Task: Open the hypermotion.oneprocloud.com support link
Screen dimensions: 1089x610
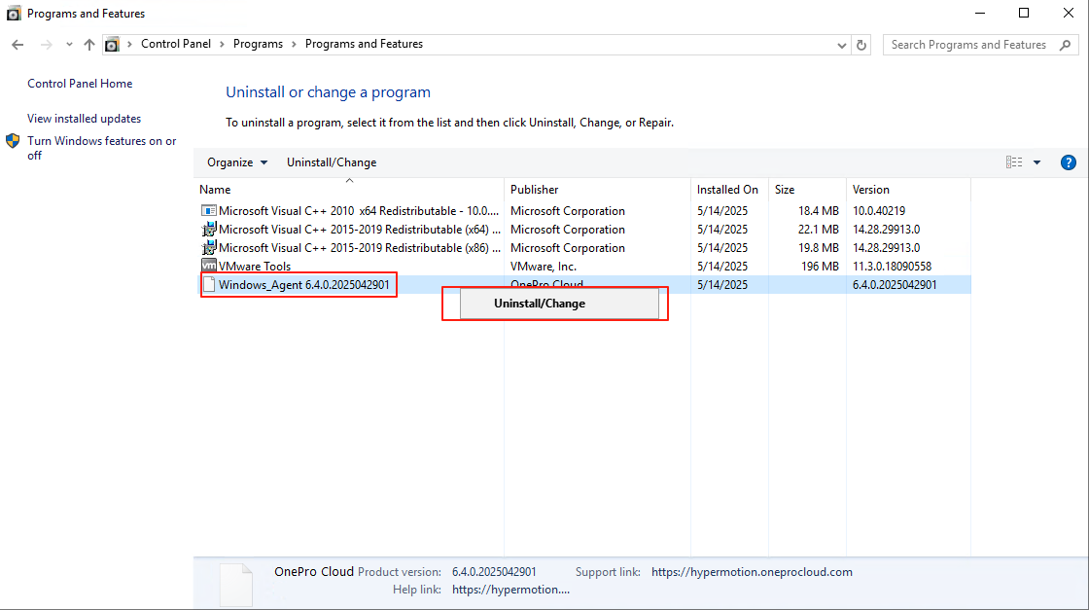Action: pyautogui.click(x=752, y=572)
